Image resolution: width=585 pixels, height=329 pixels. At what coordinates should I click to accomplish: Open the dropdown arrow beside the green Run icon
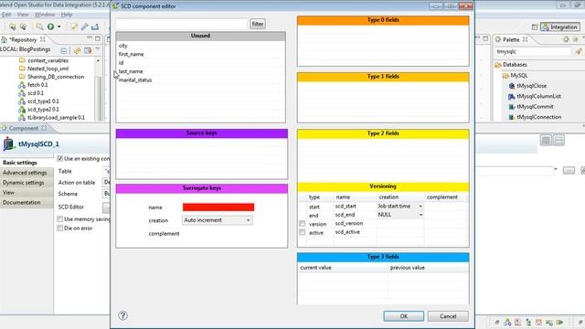tap(58, 27)
